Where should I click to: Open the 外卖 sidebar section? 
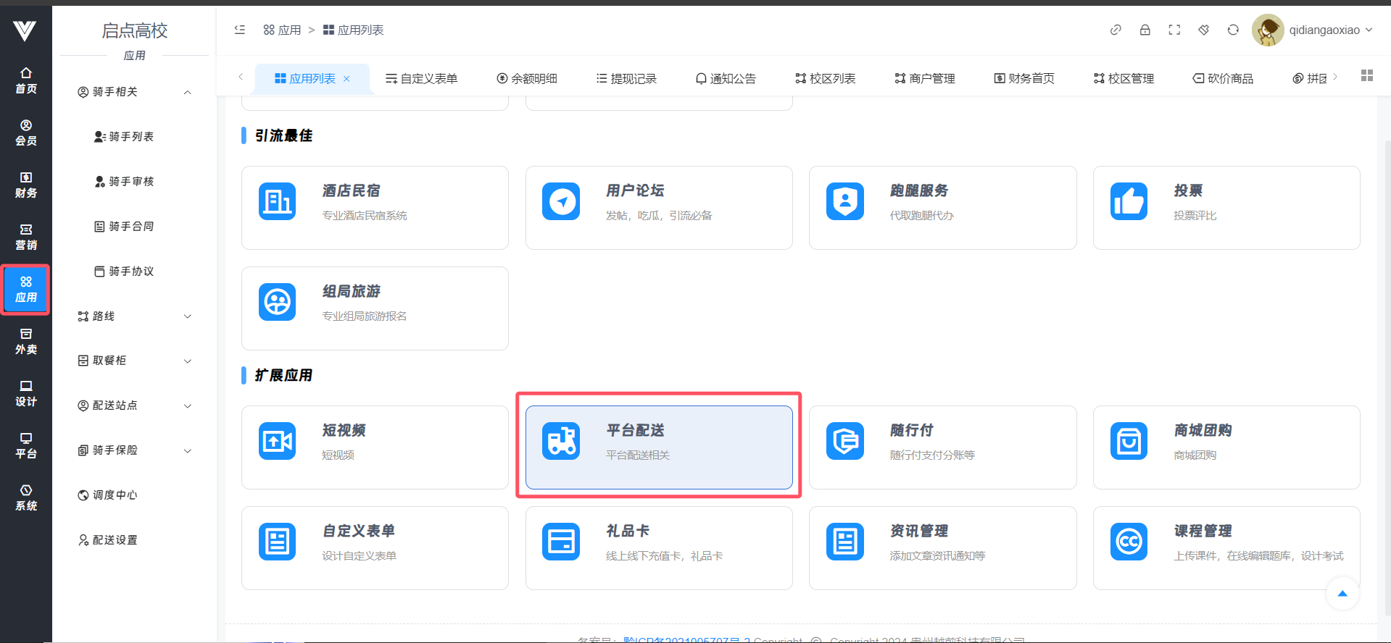pyautogui.click(x=26, y=342)
